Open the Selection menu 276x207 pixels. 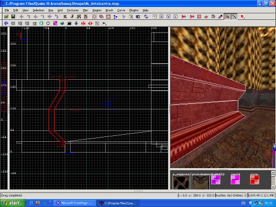coord(38,10)
